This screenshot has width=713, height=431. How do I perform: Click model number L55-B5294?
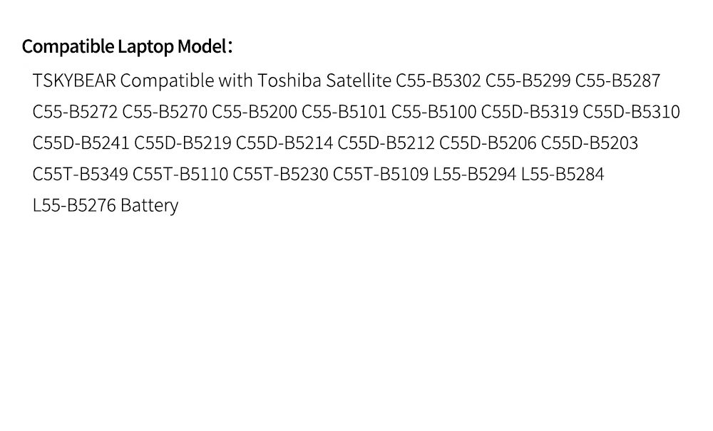point(475,175)
